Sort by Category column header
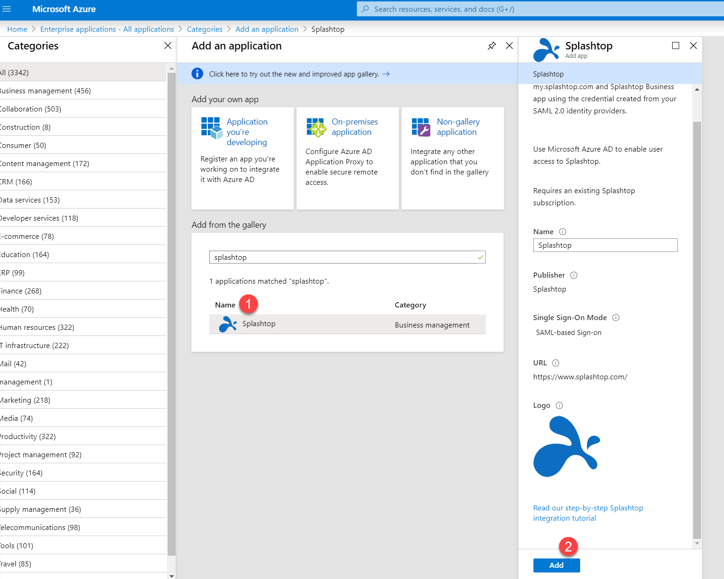Viewport: 724px width, 579px height. point(410,305)
